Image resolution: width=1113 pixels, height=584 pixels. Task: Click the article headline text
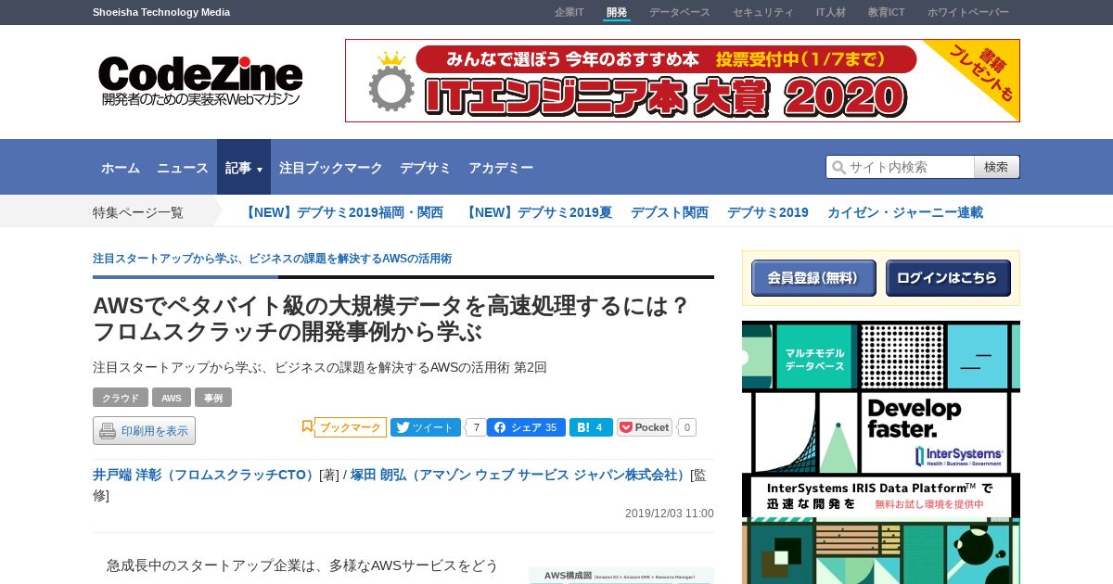pyautogui.click(x=391, y=318)
